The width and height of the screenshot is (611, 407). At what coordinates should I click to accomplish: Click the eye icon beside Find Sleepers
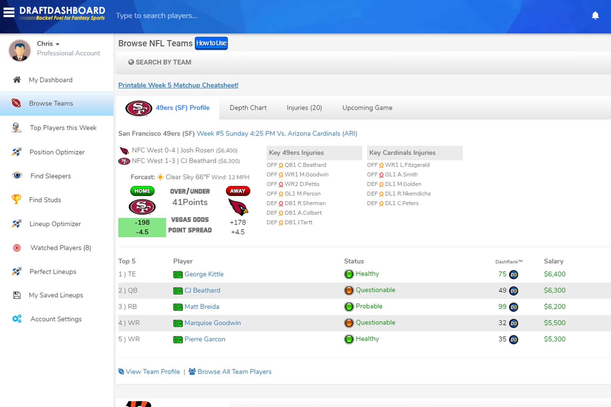tap(17, 175)
